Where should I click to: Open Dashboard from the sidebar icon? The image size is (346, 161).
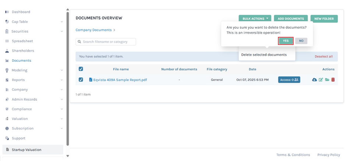7,12
